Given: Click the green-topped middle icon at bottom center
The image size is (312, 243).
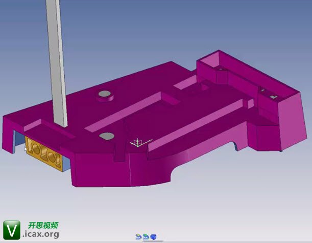Looking at the screenshot, I should pos(146,237).
